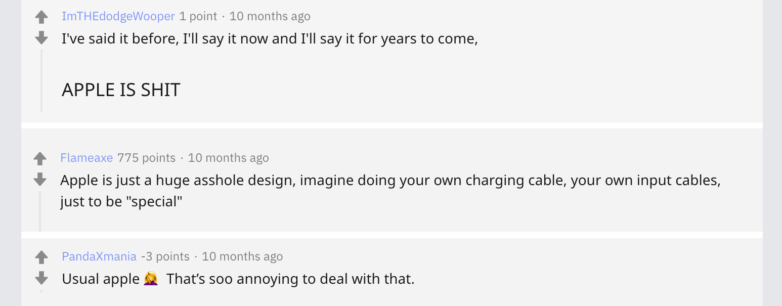
Task: Open PandaXmania's user profile
Action: click(99, 256)
